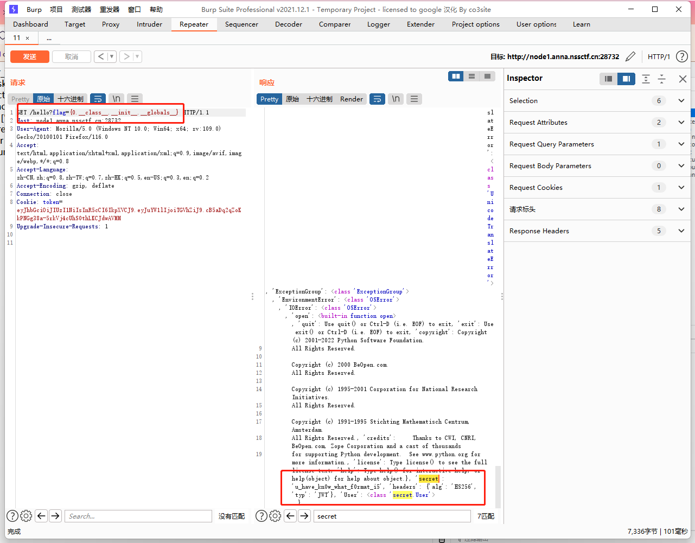Image resolution: width=695 pixels, height=543 pixels.
Task: Select the response Pretty view tab
Action: click(269, 99)
